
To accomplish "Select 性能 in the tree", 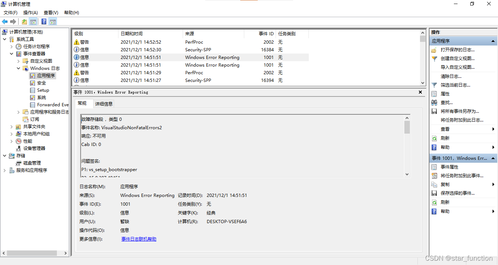I will pos(28,141).
